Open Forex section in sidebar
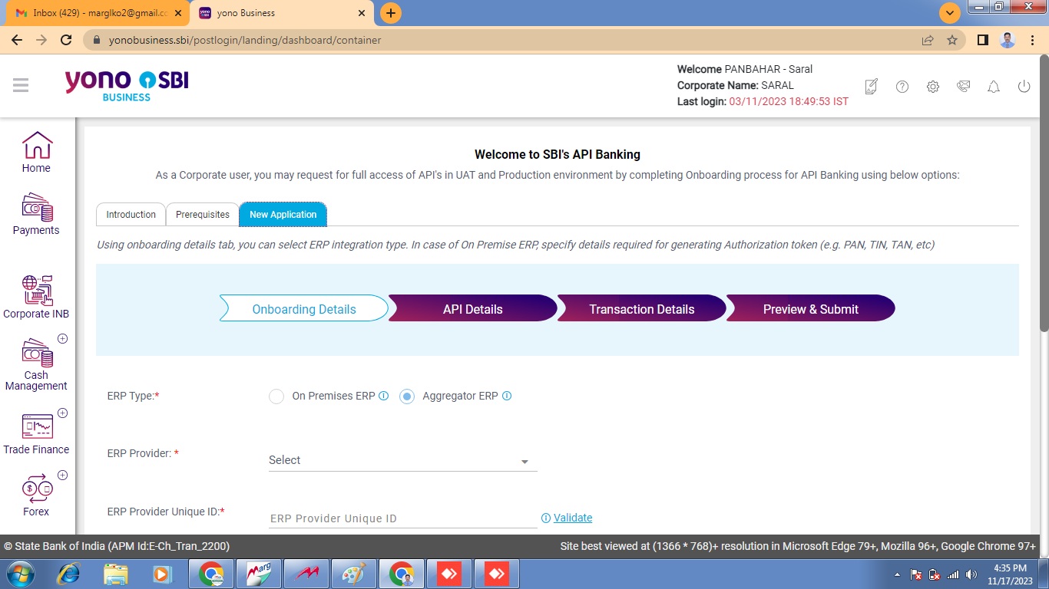The image size is (1049, 589). [x=36, y=496]
